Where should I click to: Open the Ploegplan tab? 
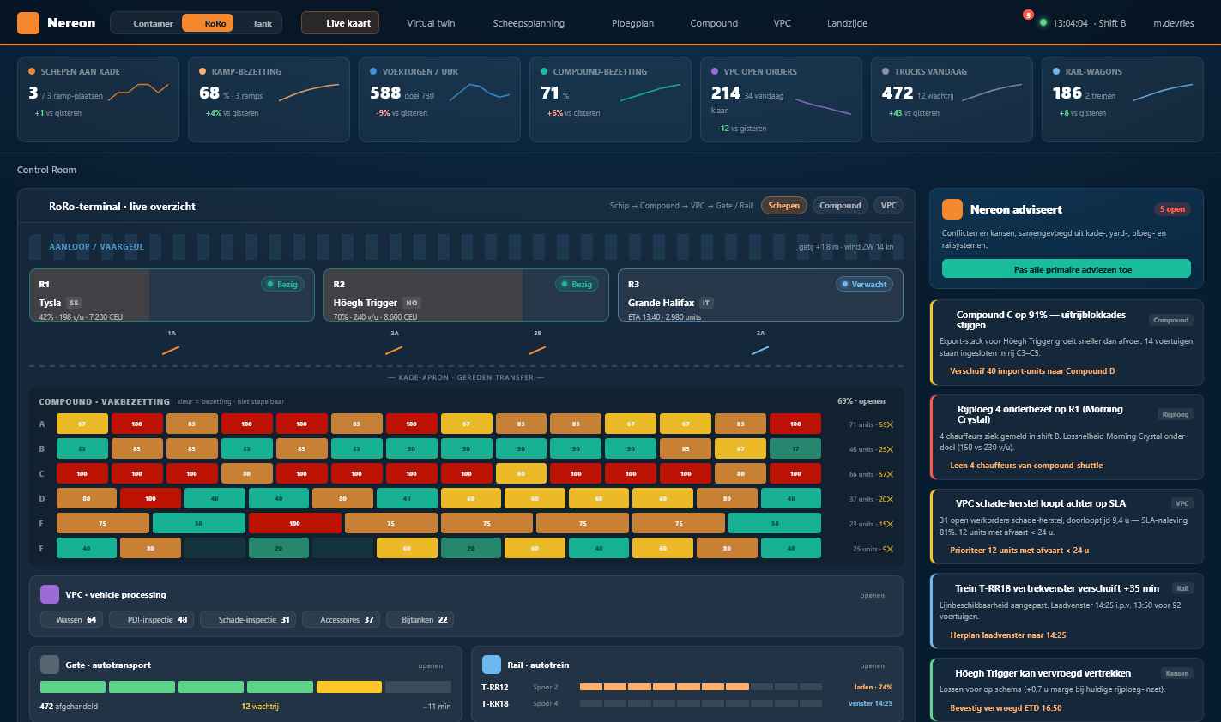pos(632,23)
